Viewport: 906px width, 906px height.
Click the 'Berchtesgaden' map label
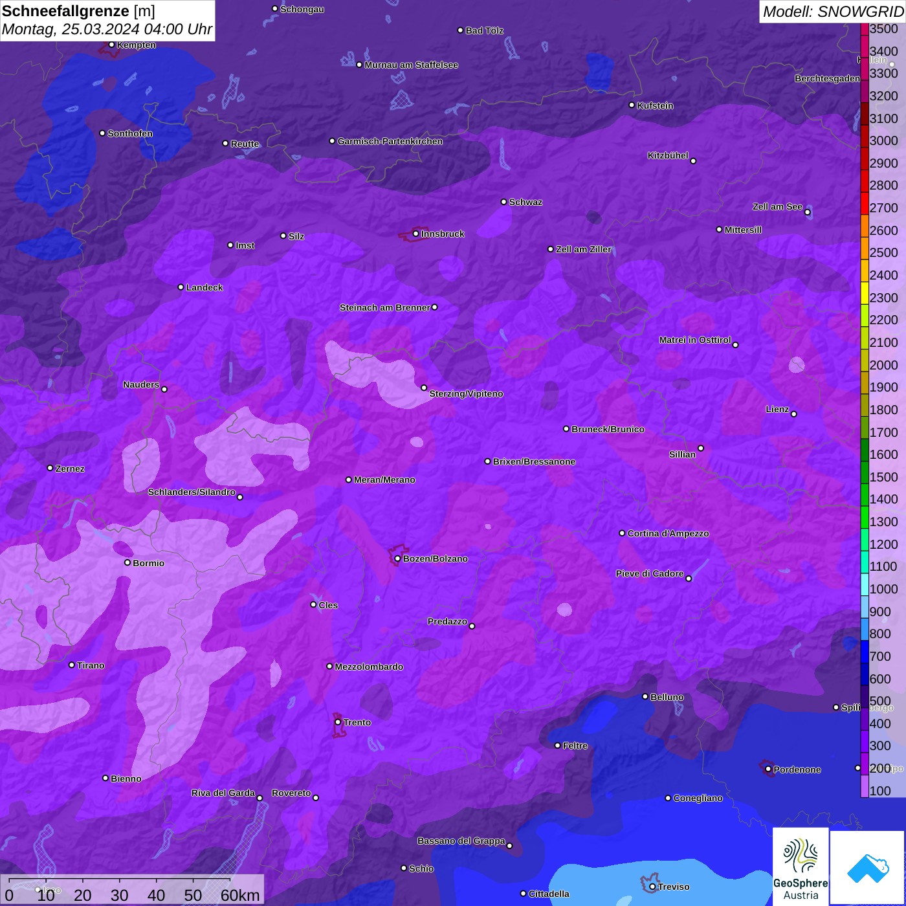point(827,79)
